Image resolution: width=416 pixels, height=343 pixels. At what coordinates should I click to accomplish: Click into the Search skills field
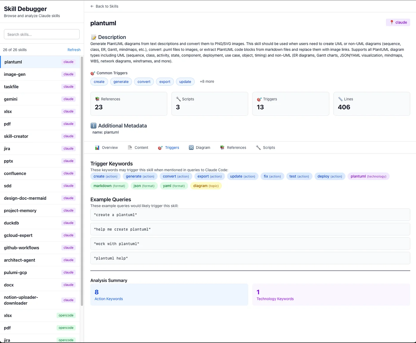(x=41, y=34)
